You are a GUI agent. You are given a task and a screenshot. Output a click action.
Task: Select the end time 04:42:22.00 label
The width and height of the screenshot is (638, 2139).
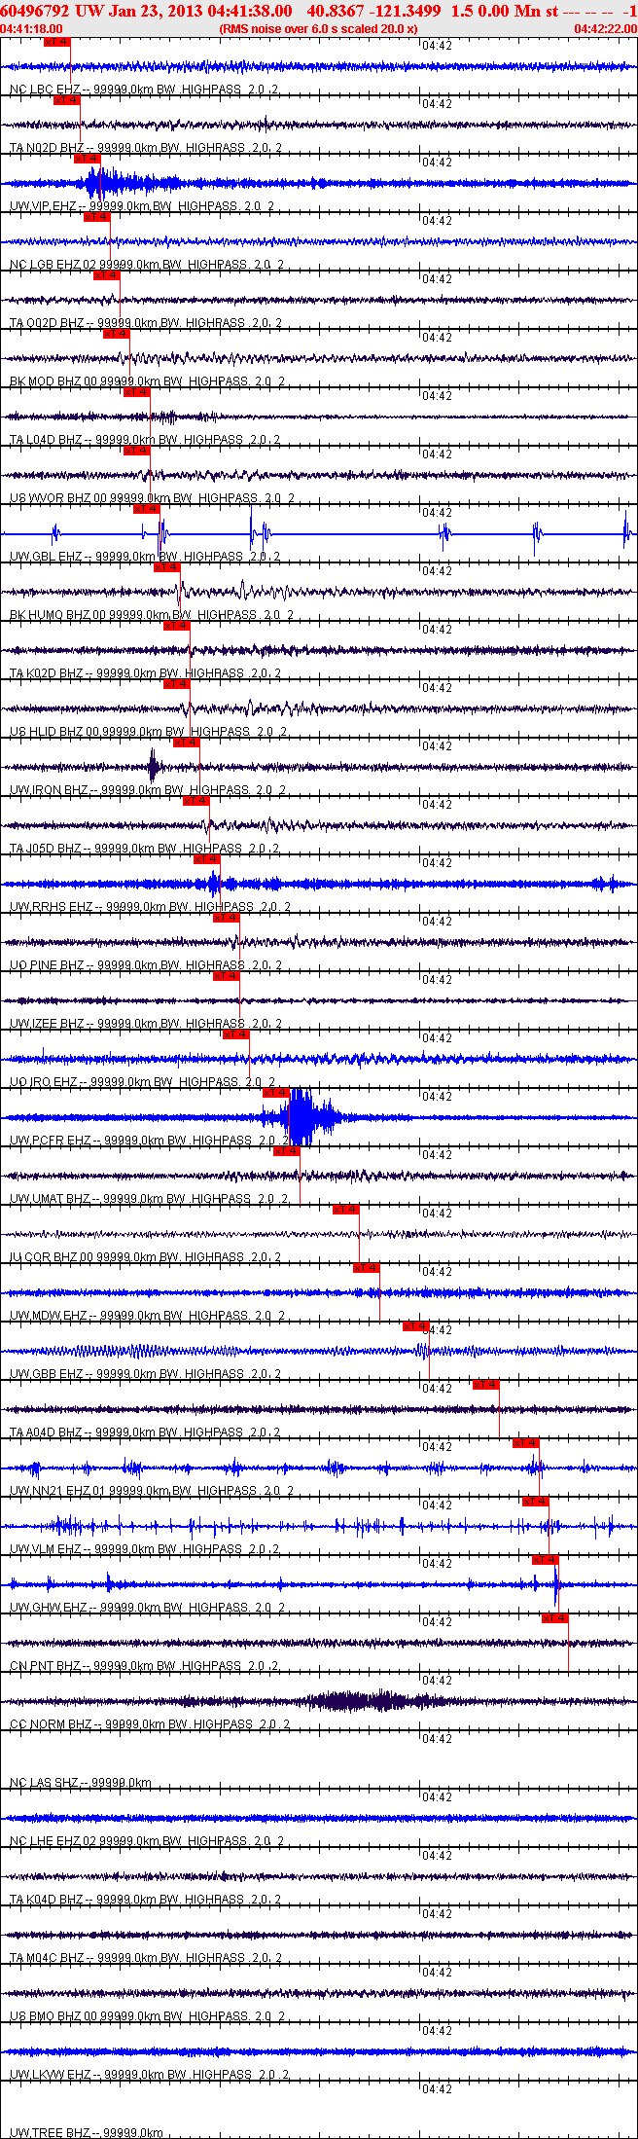[x=605, y=29]
